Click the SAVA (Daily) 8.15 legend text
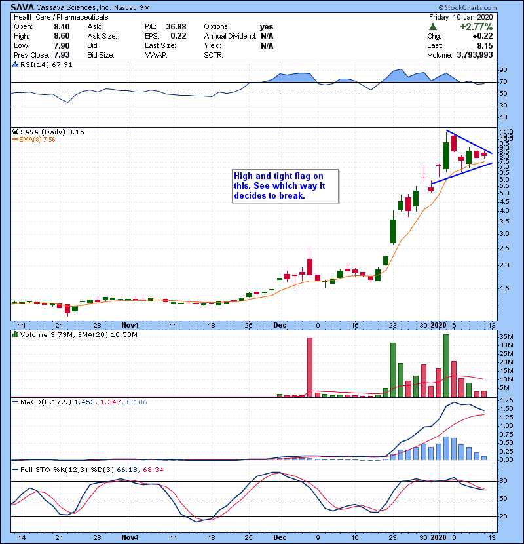Image resolution: width=524 pixels, height=544 pixels. 52,132
